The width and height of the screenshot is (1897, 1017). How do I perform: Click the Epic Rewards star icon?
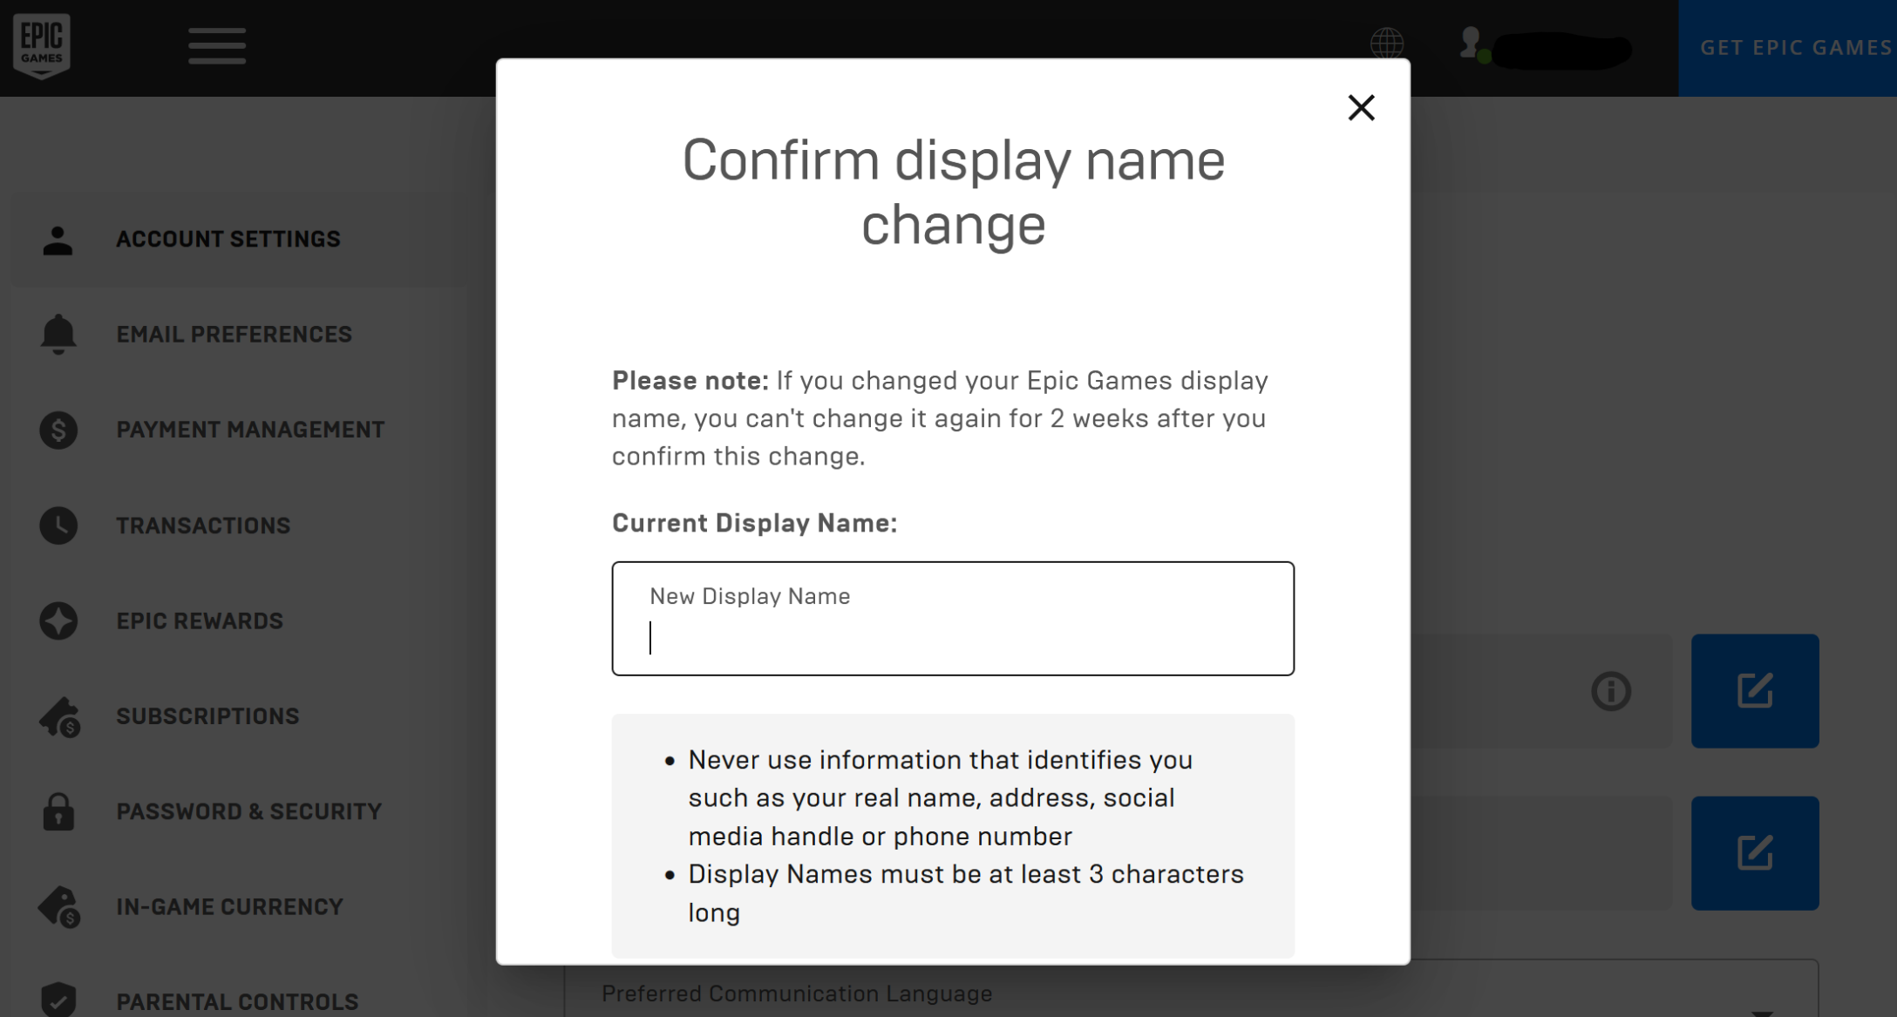click(x=58, y=620)
